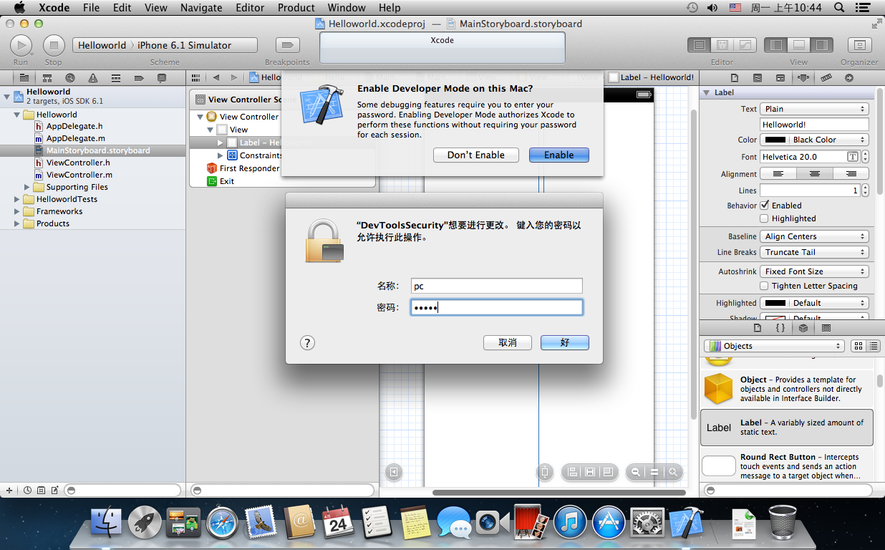
Task: Click the 取消 button in password dialog
Action: (508, 342)
